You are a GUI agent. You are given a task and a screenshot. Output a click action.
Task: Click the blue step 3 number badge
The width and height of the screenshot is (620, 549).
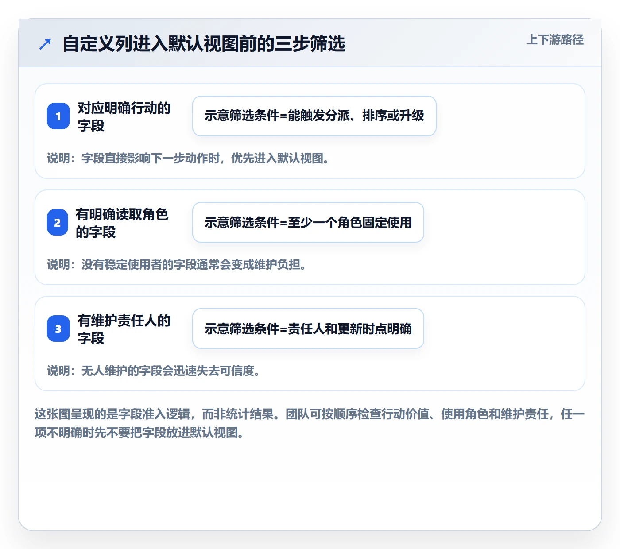coord(58,329)
